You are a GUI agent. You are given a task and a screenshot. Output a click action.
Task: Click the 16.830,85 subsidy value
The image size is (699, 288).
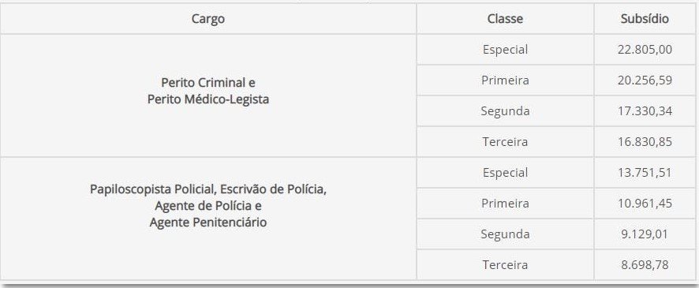tap(645, 142)
